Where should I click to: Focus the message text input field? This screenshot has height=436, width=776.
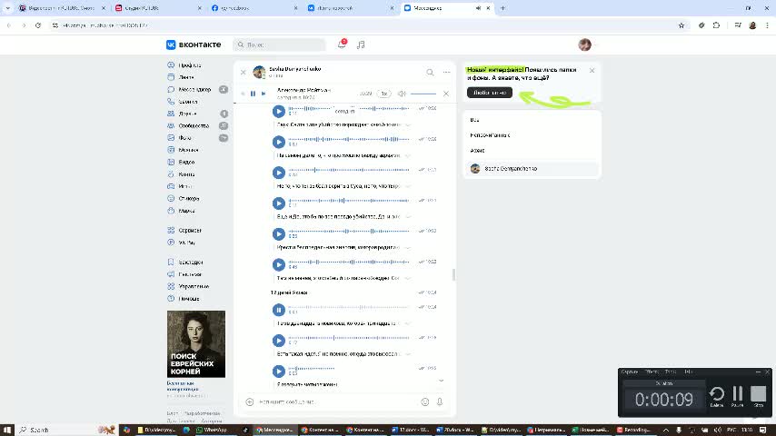(x=336, y=401)
